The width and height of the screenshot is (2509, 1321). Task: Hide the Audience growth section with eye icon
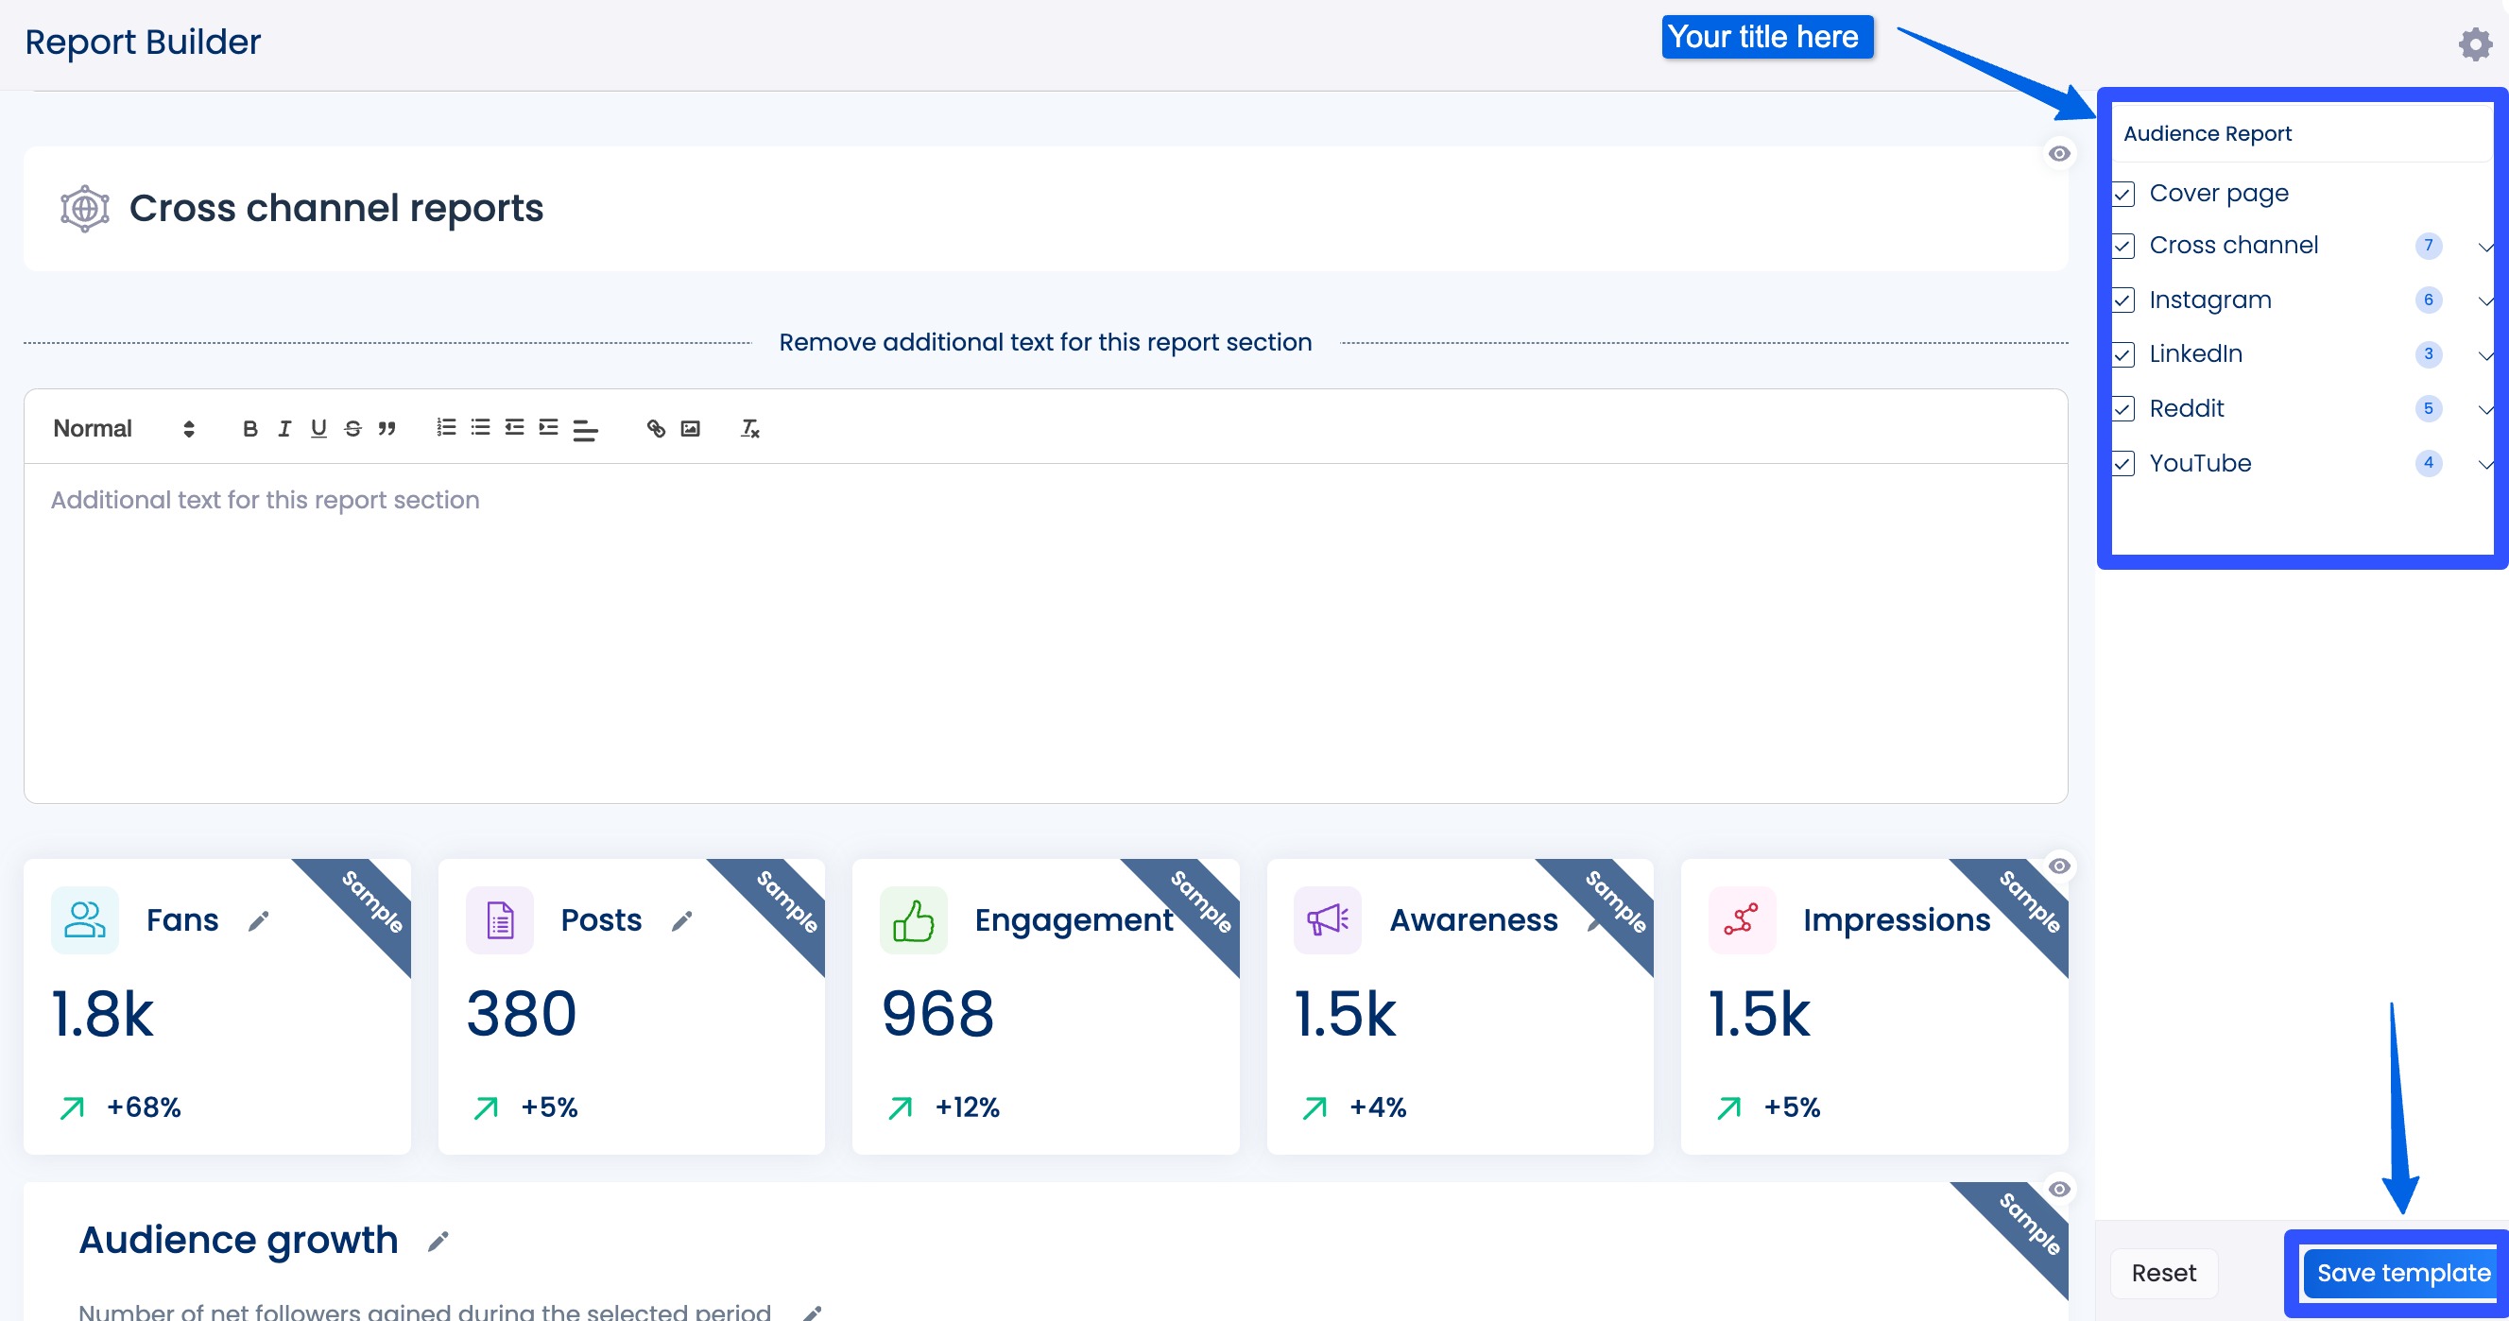point(2059,1189)
